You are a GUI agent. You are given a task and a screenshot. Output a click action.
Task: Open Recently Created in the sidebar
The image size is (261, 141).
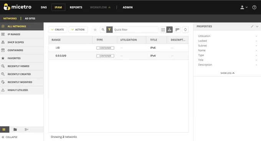coord(22,74)
